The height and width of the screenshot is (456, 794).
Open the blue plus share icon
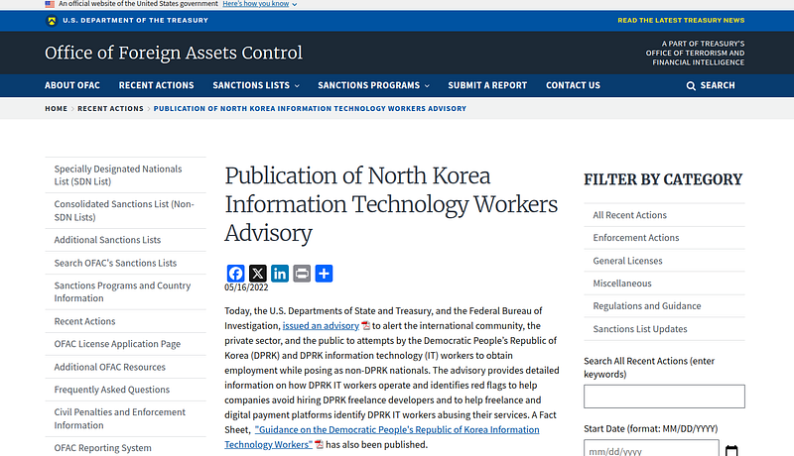325,274
